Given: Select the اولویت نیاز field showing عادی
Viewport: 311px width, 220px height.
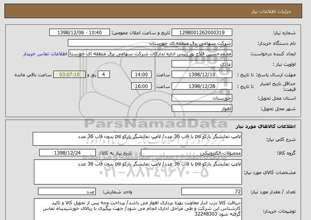Looking at the screenshot, I should [x=202, y=64].
